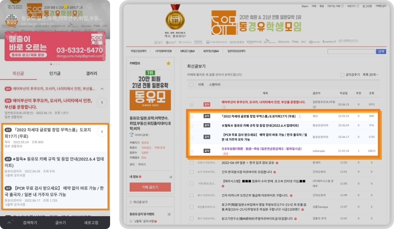The image size is (394, 229).
Task: Tap 새로고침 in the mobile bottom bar
Action: point(91,223)
